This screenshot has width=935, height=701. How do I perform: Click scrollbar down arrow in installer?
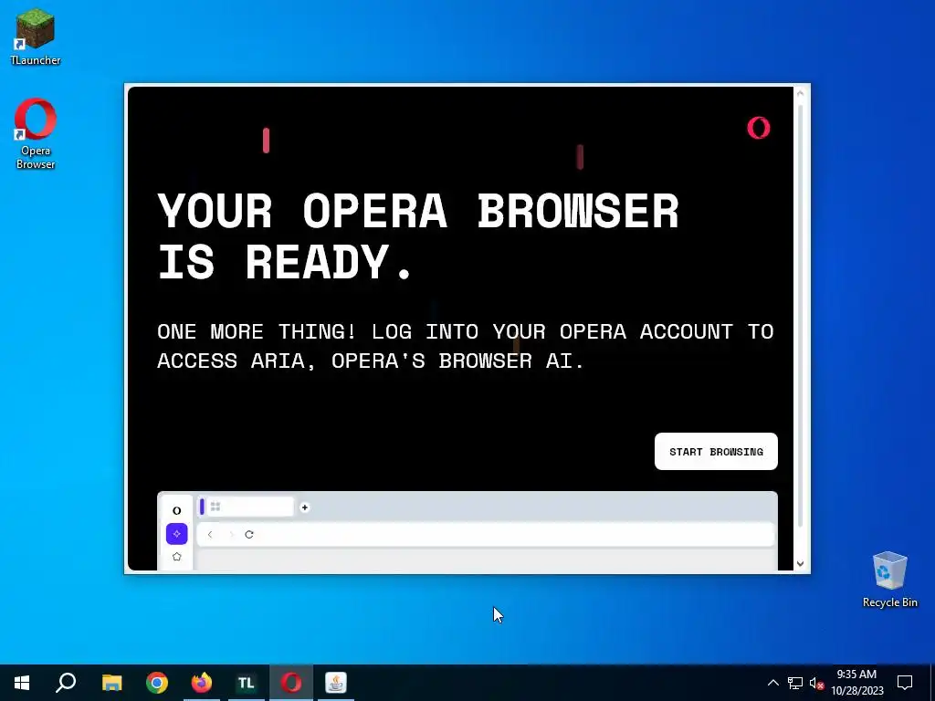(800, 563)
